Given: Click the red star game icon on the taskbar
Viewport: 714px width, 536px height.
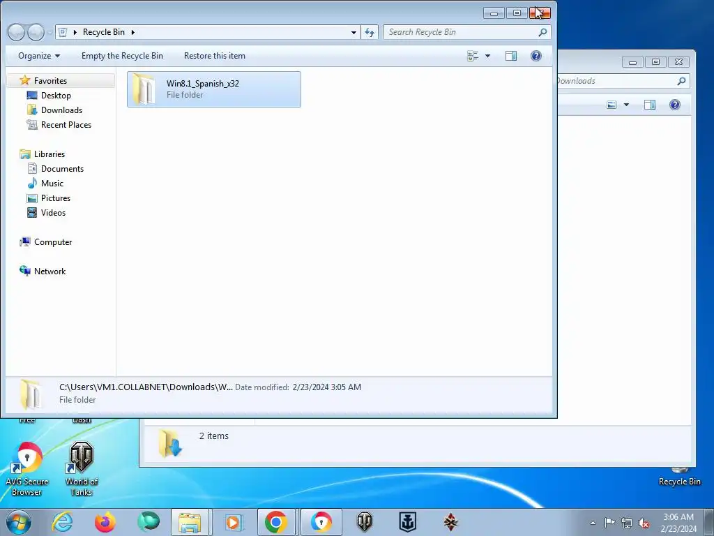Looking at the screenshot, I should point(450,522).
